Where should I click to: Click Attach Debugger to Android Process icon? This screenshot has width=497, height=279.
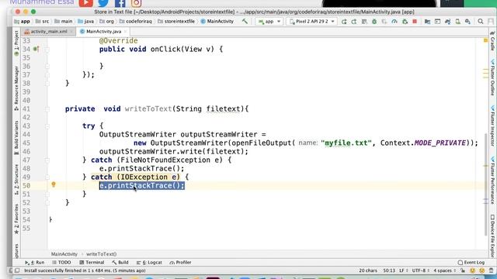[405, 22]
